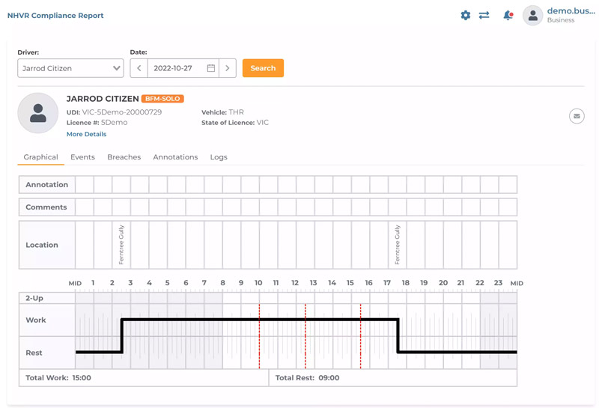Click the user account avatar icon
The image size is (599, 408).
click(x=532, y=15)
